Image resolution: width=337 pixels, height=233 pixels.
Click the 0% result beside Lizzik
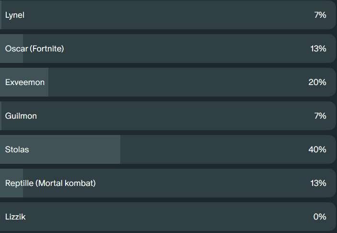pos(320,217)
